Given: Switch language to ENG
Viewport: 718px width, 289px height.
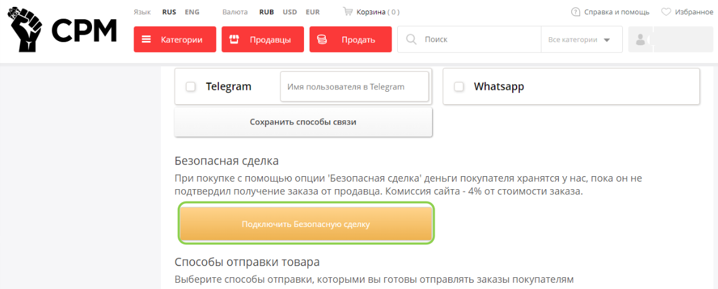Looking at the screenshot, I should (192, 12).
